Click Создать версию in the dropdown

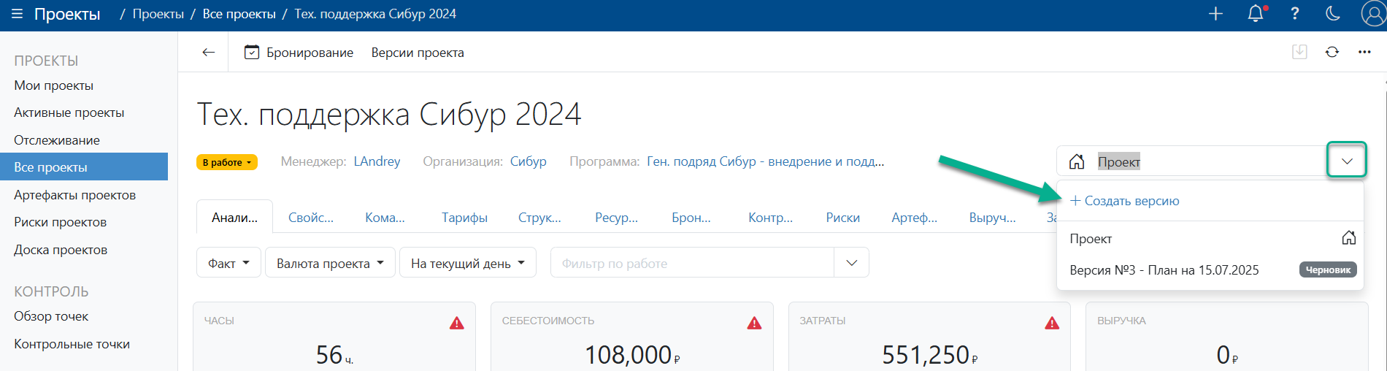pyautogui.click(x=1125, y=201)
